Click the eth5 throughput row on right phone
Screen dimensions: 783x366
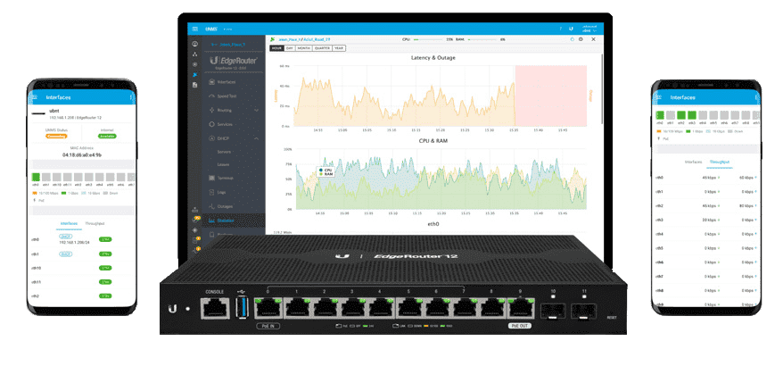[x=706, y=248]
